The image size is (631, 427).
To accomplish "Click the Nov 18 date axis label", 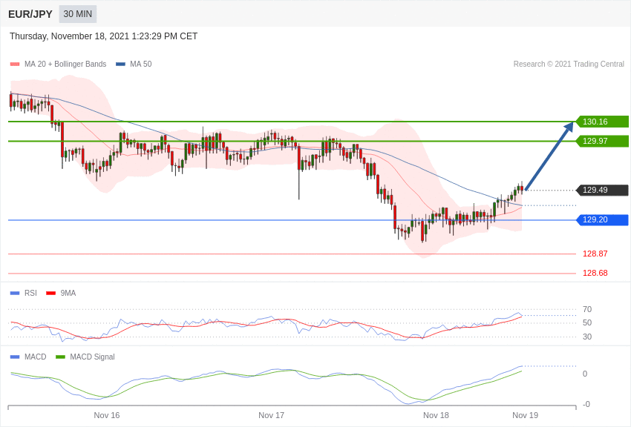I will pos(436,415).
